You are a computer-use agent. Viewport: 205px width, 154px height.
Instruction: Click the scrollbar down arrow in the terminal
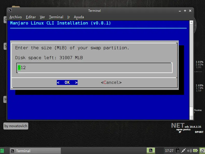(191, 118)
